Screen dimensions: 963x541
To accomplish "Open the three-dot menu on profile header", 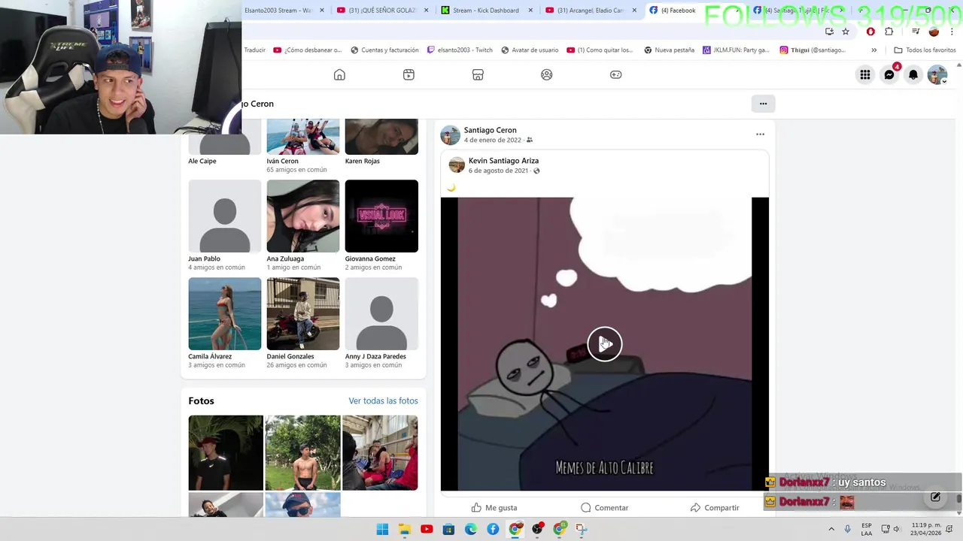I will click(763, 104).
